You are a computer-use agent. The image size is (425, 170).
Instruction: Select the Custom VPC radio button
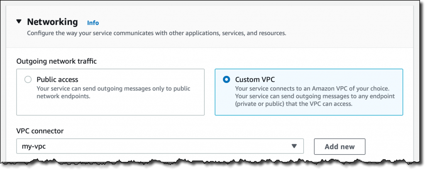click(226, 79)
